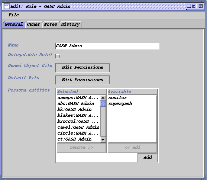Screen dimensions: 207x180
Task: Select monitor in the Available list
Action: (132, 98)
